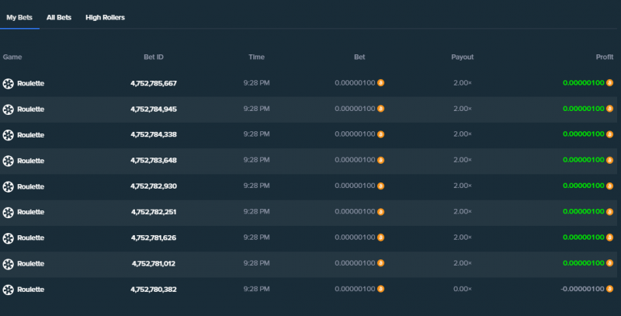Image resolution: width=621 pixels, height=316 pixels.
Task: Click Profit bitcoin icon for bet 4,752,784,945
Action: [x=610, y=109]
